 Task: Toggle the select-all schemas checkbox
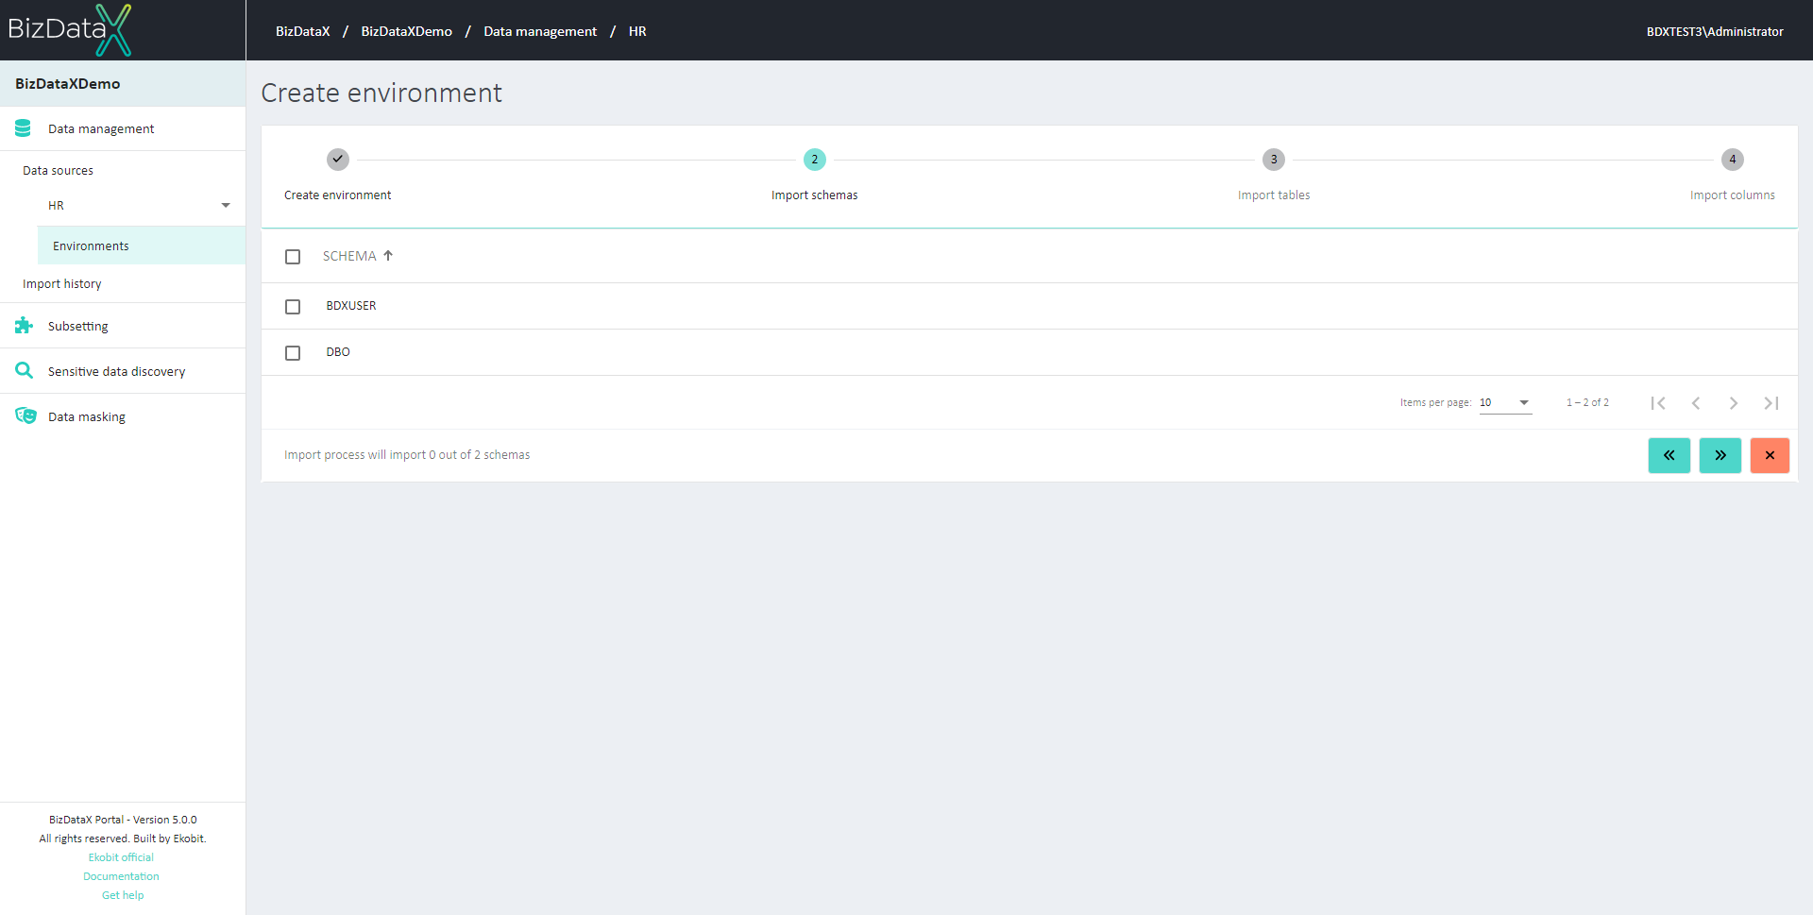293,257
